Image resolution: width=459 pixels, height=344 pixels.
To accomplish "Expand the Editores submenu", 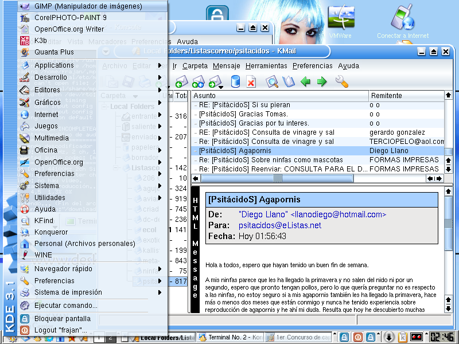I will [x=92, y=90].
